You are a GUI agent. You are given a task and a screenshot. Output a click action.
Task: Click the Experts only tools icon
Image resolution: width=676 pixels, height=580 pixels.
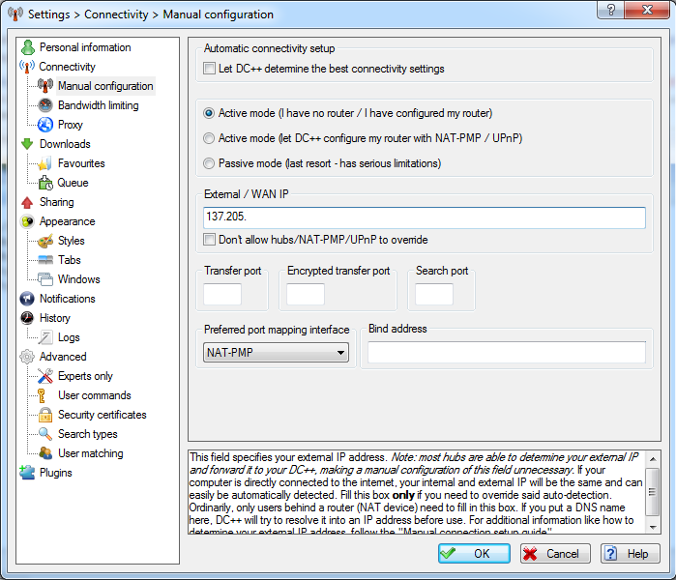point(45,376)
